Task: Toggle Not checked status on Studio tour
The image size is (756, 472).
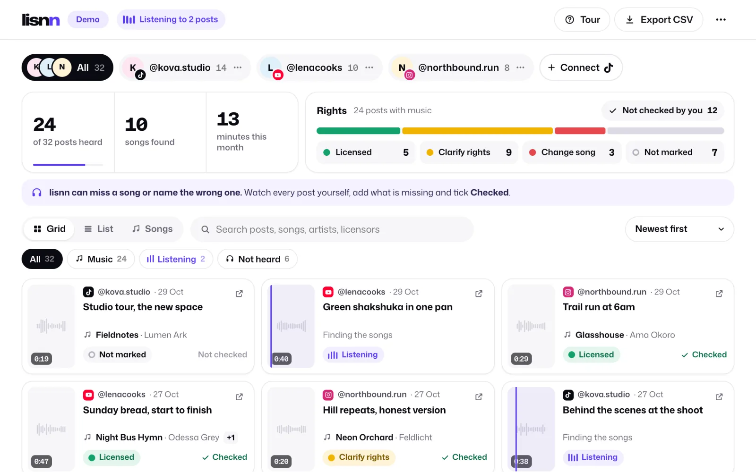Action: click(222, 354)
